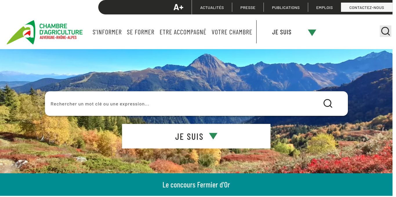Open the EMPLOIS link
This screenshot has height=197, width=396.
pos(324,8)
